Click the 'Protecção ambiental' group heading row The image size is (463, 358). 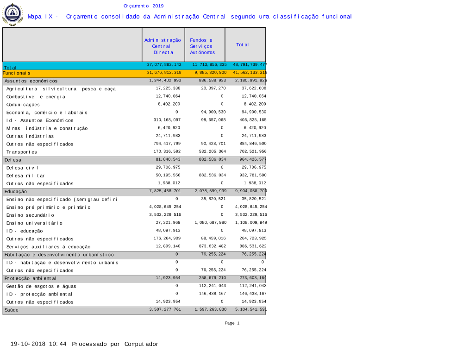click(x=30, y=278)
